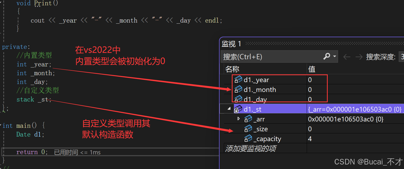This screenshot has width=404, height=169.
Task: Click the return 0; code line
Action: point(32,152)
